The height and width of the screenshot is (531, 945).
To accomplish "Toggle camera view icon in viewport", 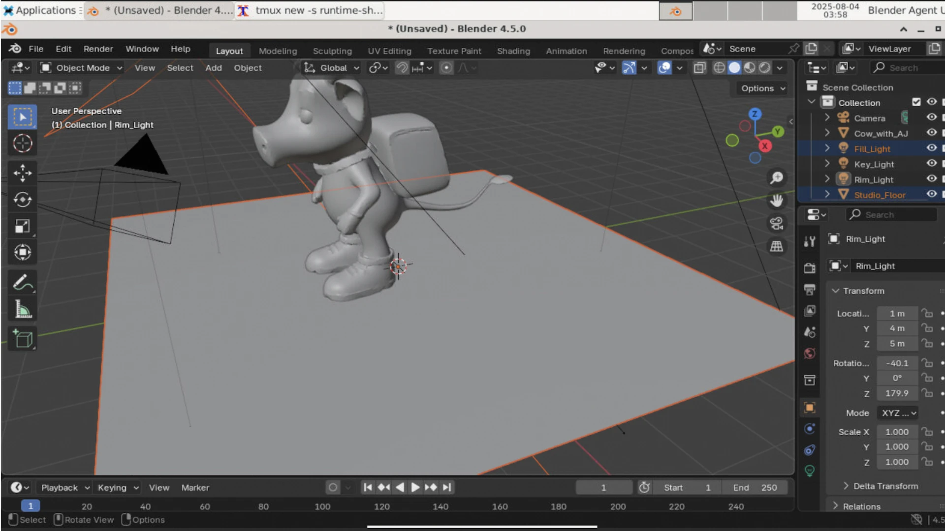I will tap(776, 224).
